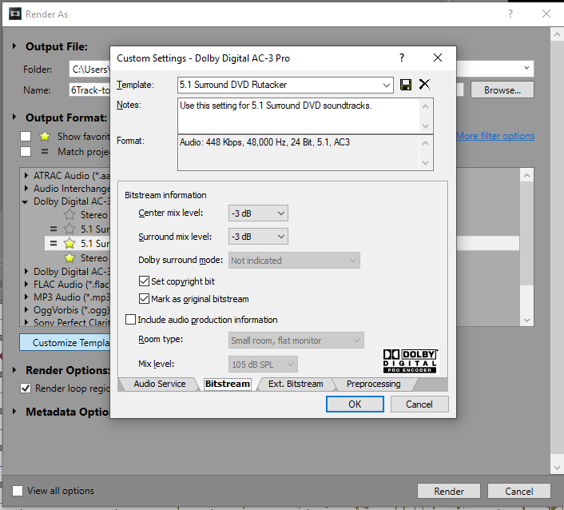Open Room type dropdown
Image resolution: width=564 pixels, height=510 pixels.
coord(296,341)
